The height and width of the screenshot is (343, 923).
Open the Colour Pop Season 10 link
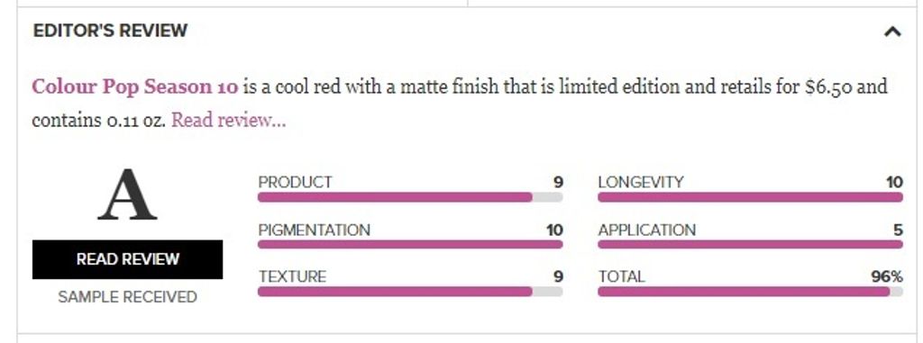coord(135,87)
